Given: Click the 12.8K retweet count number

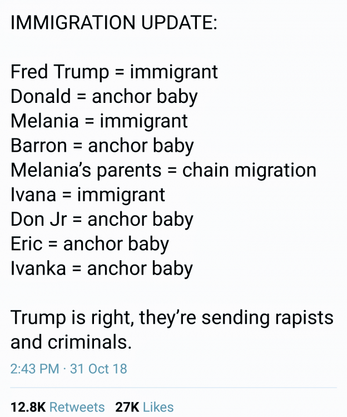Looking at the screenshot, I should [x=28, y=407].
